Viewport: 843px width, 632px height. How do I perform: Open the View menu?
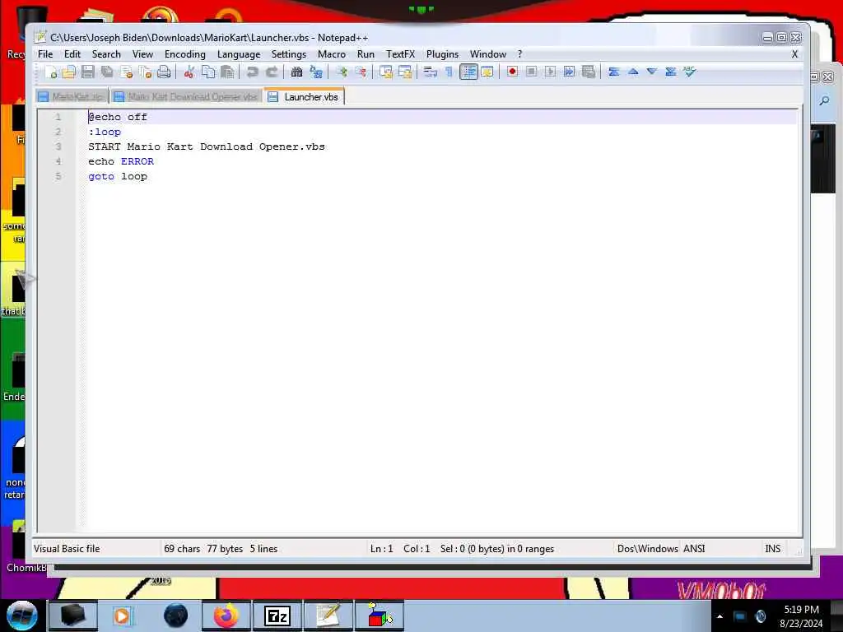tap(142, 54)
